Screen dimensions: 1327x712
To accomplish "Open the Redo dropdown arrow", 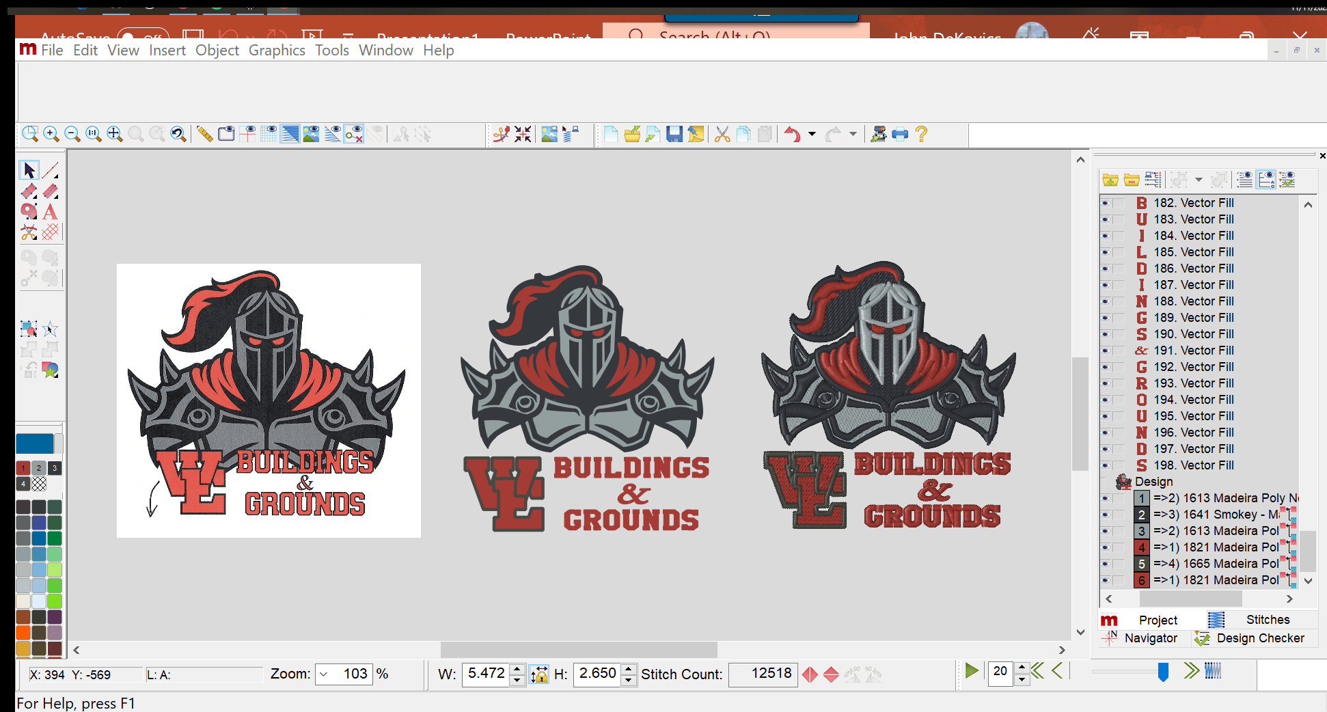I will coord(852,135).
